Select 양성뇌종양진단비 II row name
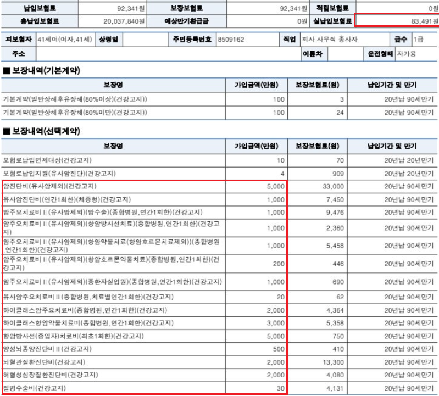This screenshot has width=439, height=396. click(47, 349)
